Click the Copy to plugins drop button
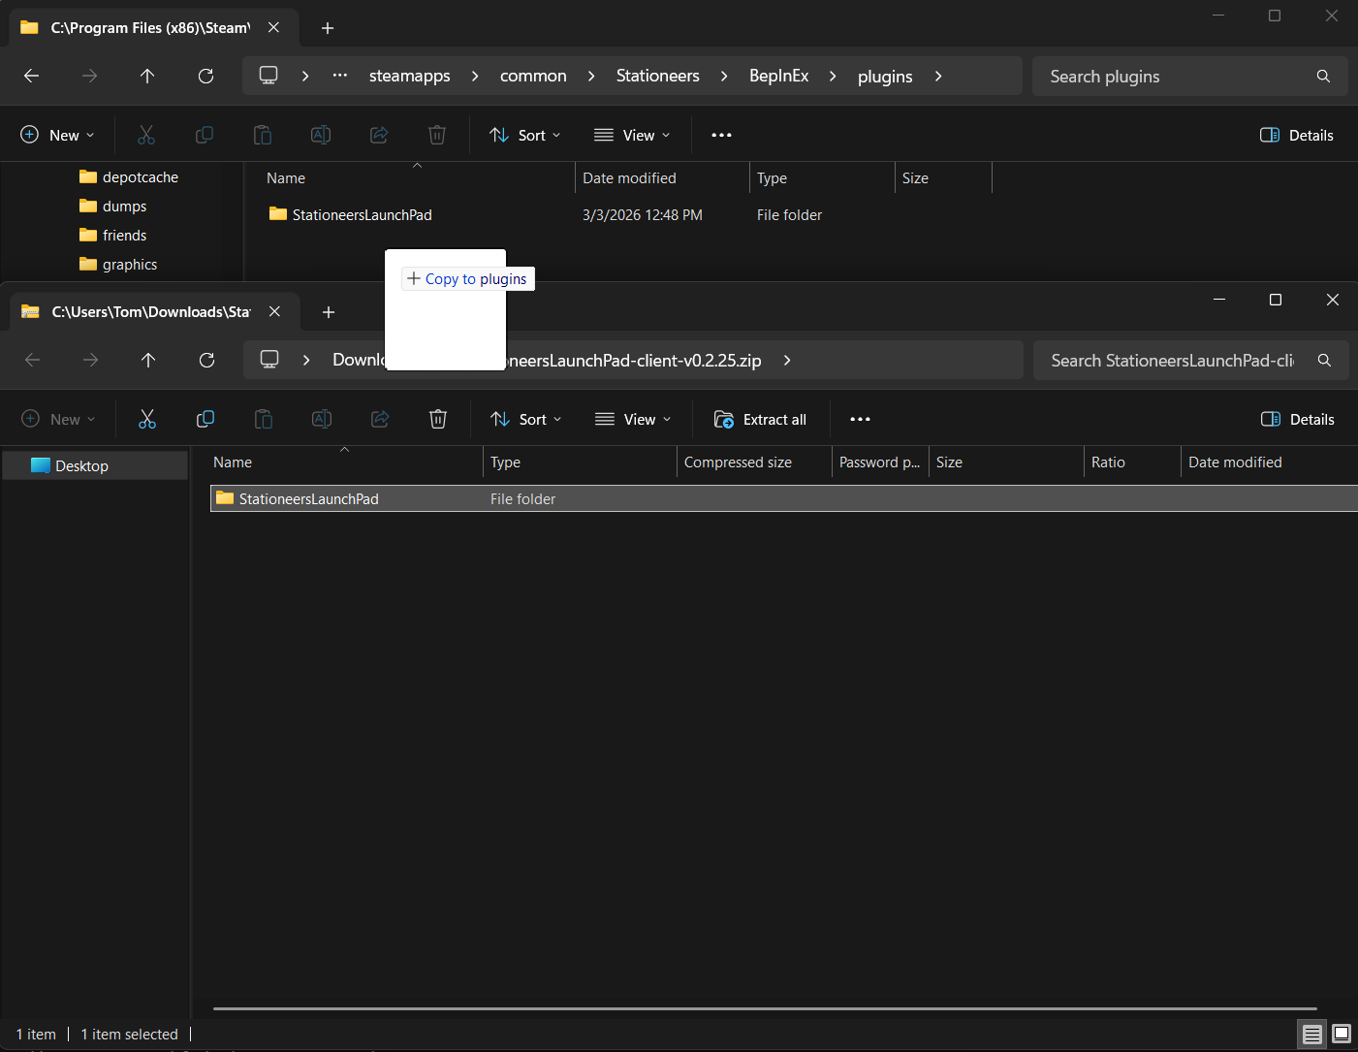The width and height of the screenshot is (1358, 1052). 467,278
